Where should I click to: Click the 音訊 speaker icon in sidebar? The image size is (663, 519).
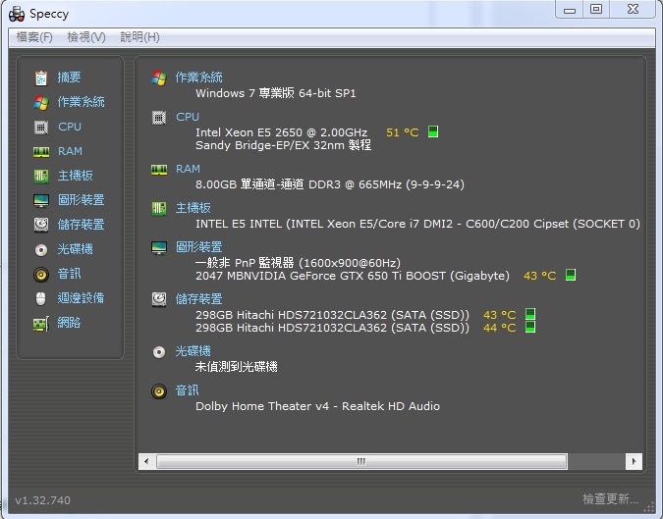coord(41,275)
